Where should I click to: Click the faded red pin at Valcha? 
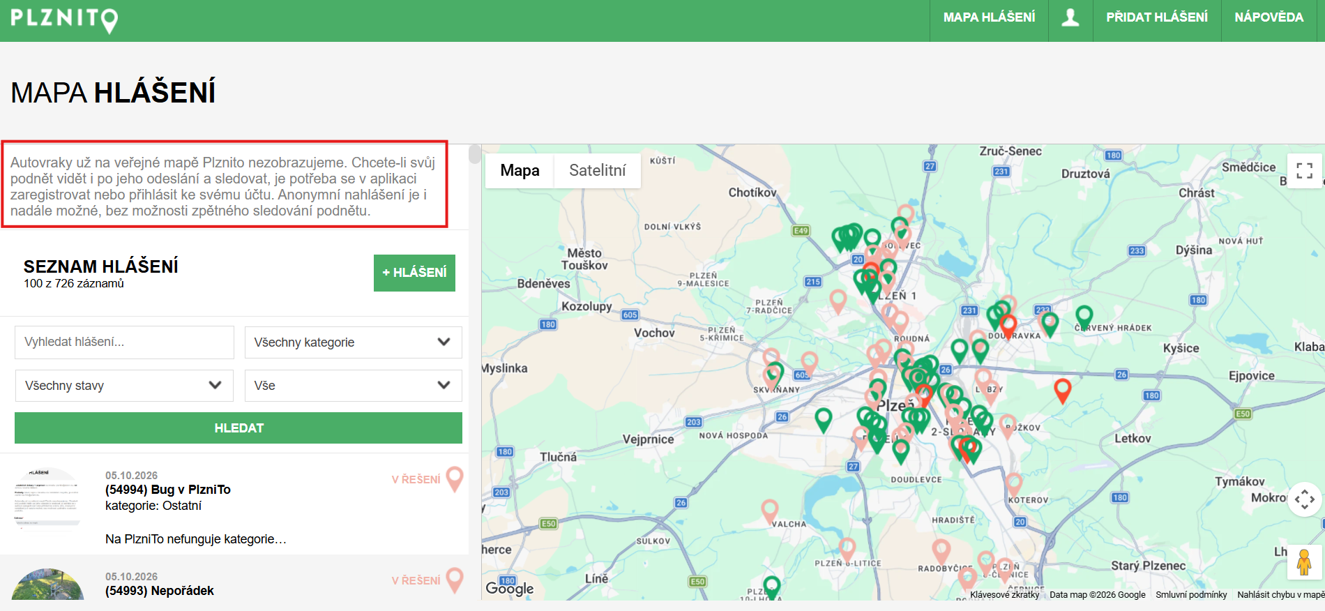coord(770,512)
